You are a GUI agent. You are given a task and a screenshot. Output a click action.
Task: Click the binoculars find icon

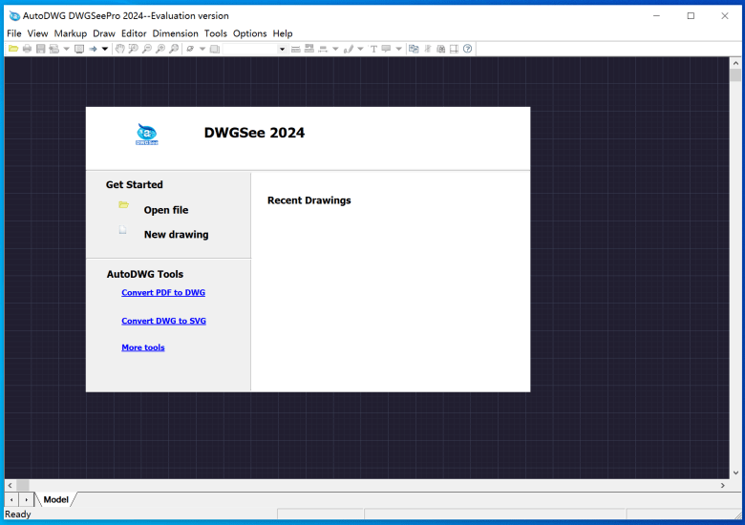441,49
